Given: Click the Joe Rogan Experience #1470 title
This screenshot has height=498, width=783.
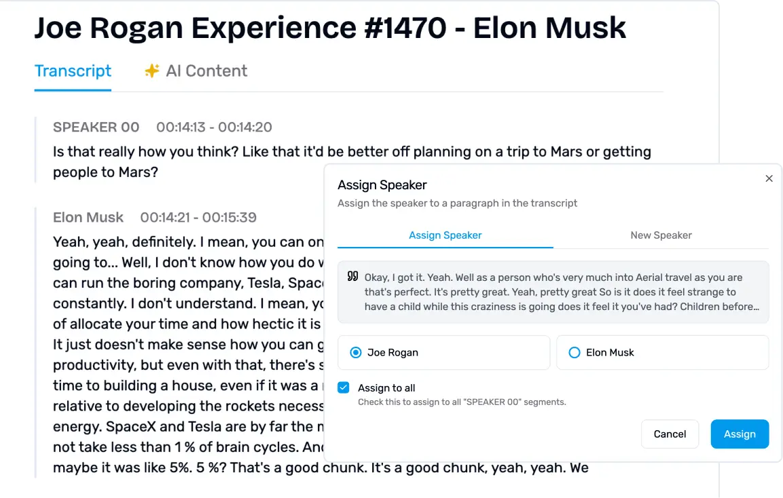Looking at the screenshot, I should [330, 28].
